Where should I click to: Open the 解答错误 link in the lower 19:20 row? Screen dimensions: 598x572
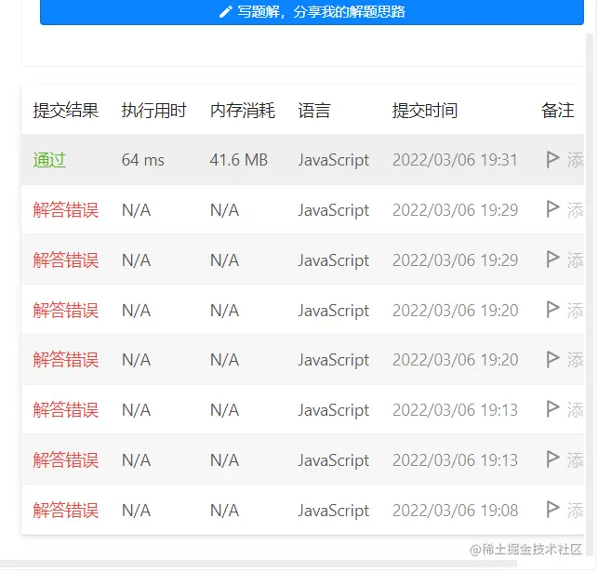point(66,360)
